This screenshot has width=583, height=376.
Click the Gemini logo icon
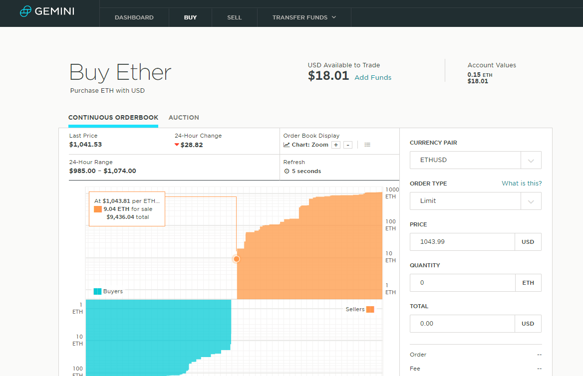coord(25,11)
